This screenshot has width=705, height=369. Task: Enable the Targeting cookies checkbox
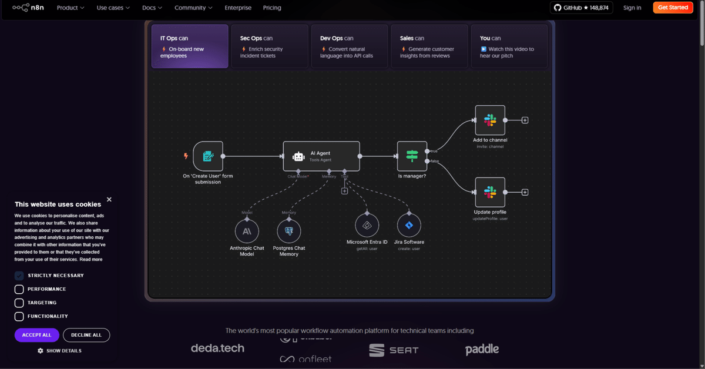click(x=19, y=303)
